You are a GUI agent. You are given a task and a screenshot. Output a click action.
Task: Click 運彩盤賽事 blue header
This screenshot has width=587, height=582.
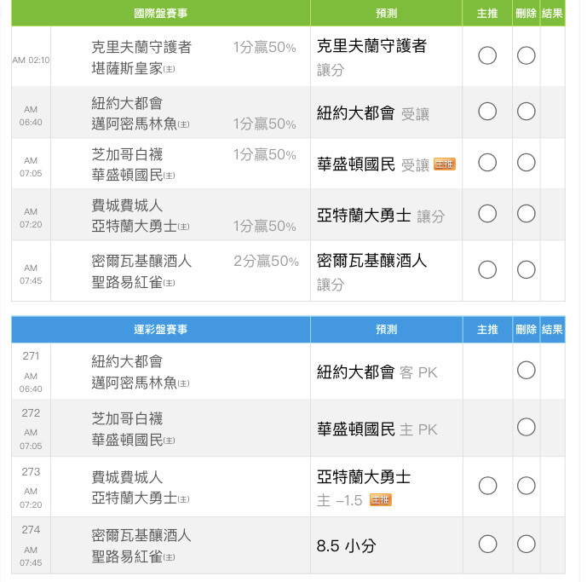pyautogui.click(x=161, y=330)
